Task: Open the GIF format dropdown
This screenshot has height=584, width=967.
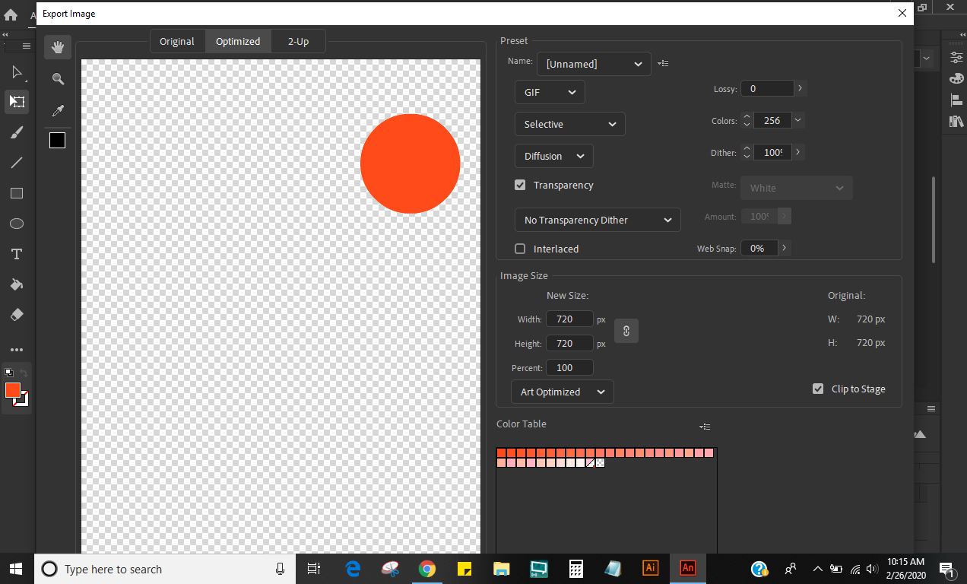Action: 549,91
